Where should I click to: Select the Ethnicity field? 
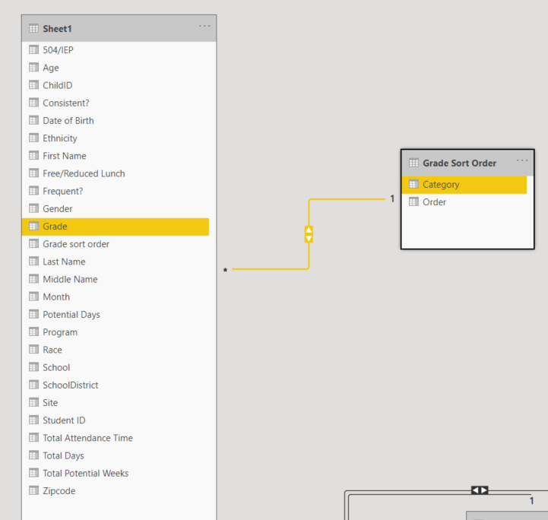pos(116,138)
